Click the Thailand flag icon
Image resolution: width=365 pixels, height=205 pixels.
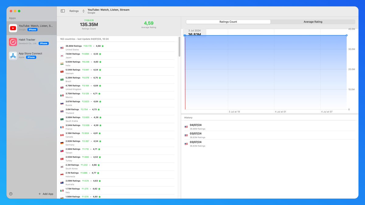tap(62, 111)
